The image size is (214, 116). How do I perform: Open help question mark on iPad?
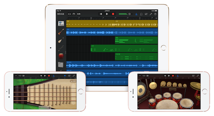(155, 14)
